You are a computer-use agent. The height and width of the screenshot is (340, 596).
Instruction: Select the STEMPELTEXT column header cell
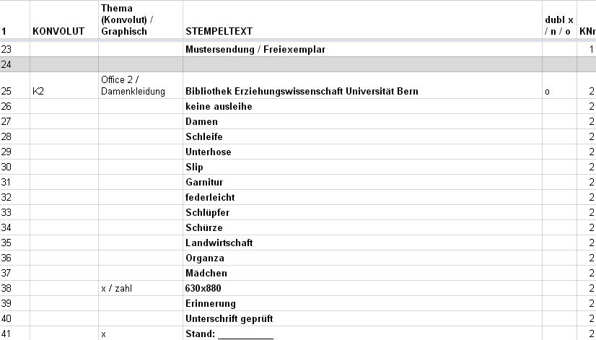362,19
